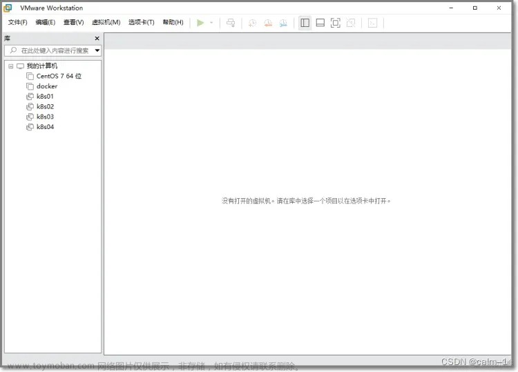Select the k8s04 virtual machine
Image resolution: width=518 pixels, height=372 pixels.
(x=45, y=127)
